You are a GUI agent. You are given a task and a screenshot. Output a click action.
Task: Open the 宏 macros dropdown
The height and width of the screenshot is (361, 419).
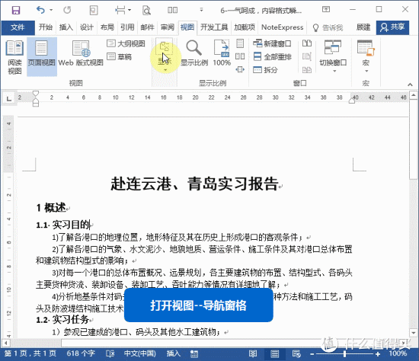pyautogui.click(x=366, y=57)
